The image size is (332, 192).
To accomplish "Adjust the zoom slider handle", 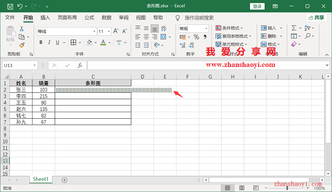I will (x=287, y=188).
